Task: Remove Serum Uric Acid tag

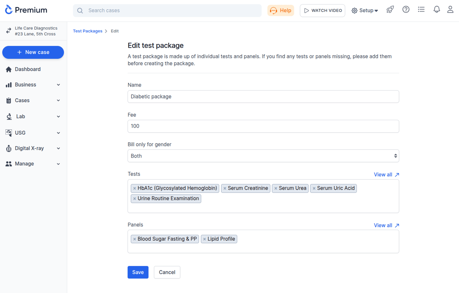Action: point(314,188)
